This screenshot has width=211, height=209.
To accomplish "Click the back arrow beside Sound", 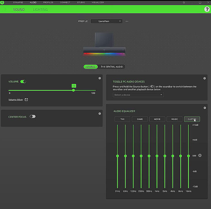I will [x=5, y=9].
